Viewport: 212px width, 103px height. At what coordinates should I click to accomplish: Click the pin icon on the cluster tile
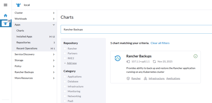(9, 21)
